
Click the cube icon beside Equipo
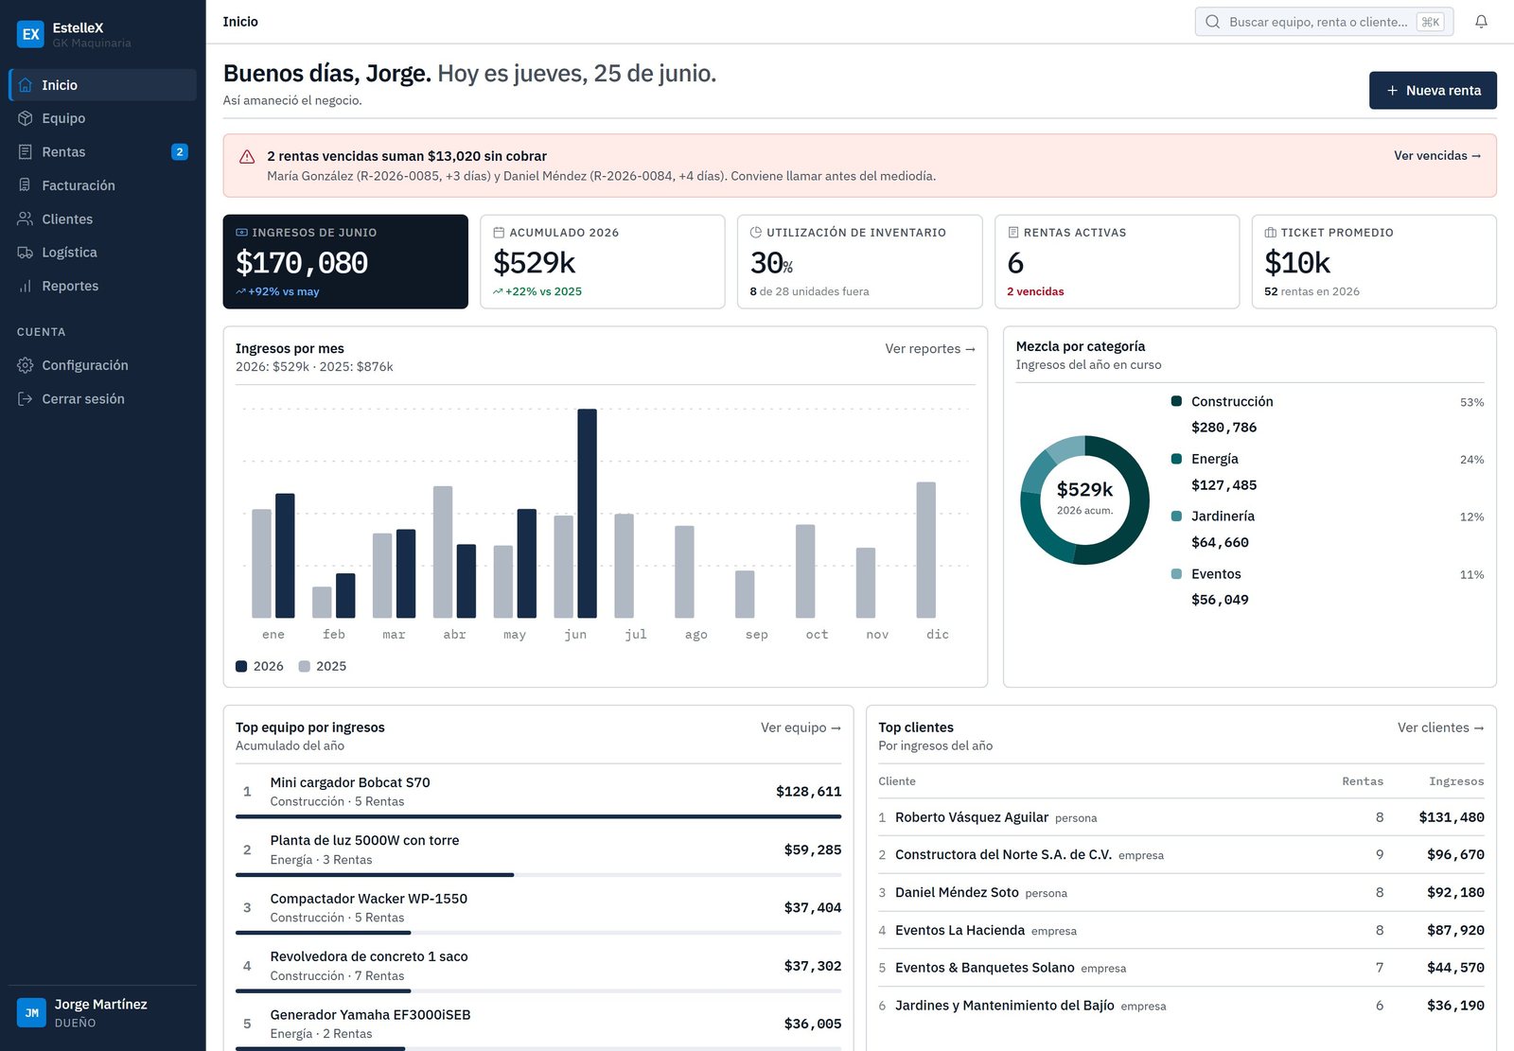click(26, 118)
